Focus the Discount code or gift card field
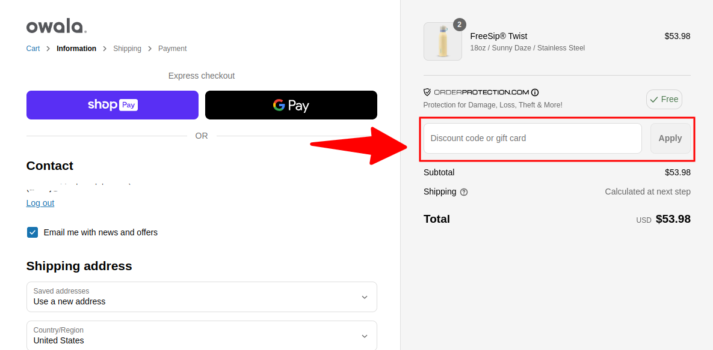Viewport: 713px width, 350px height. tap(532, 138)
